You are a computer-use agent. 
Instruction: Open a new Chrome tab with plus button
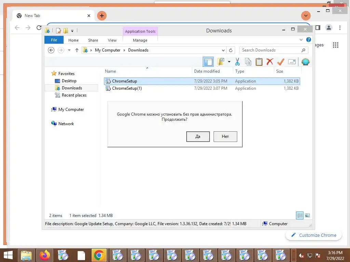pyautogui.click(x=102, y=16)
